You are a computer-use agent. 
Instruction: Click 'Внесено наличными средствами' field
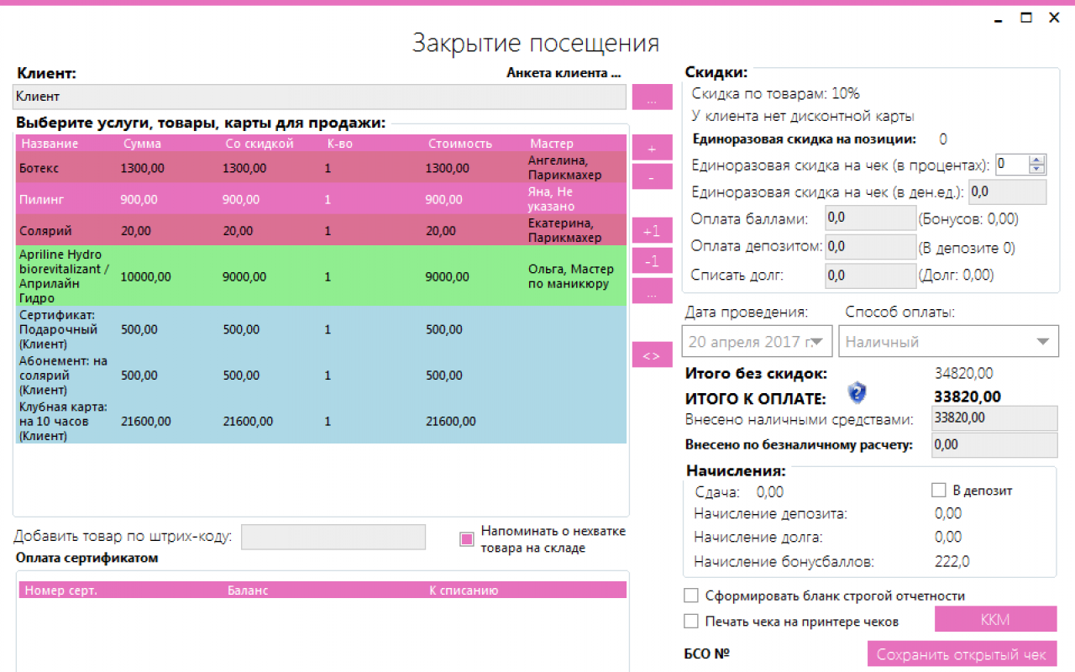click(x=994, y=417)
